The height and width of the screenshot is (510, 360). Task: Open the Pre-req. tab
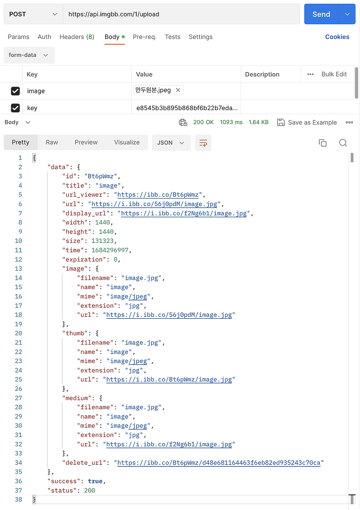[x=144, y=37]
